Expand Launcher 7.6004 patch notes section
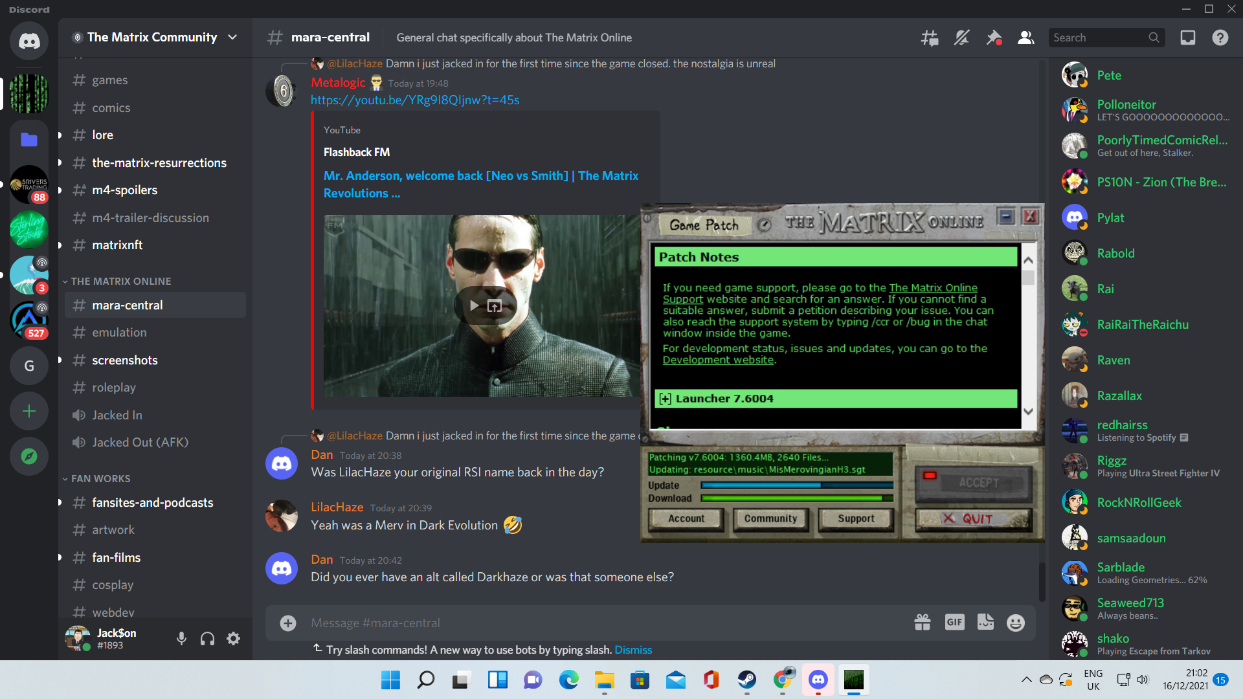The height and width of the screenshot is (699, 1243). click(x=666, y=399)
